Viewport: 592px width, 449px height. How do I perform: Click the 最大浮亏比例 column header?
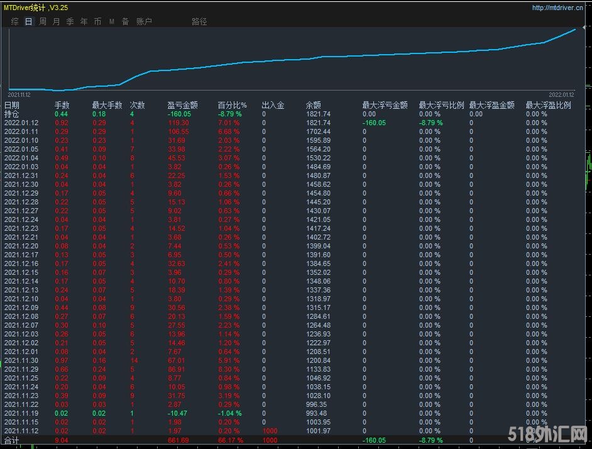tap(441, 105)
